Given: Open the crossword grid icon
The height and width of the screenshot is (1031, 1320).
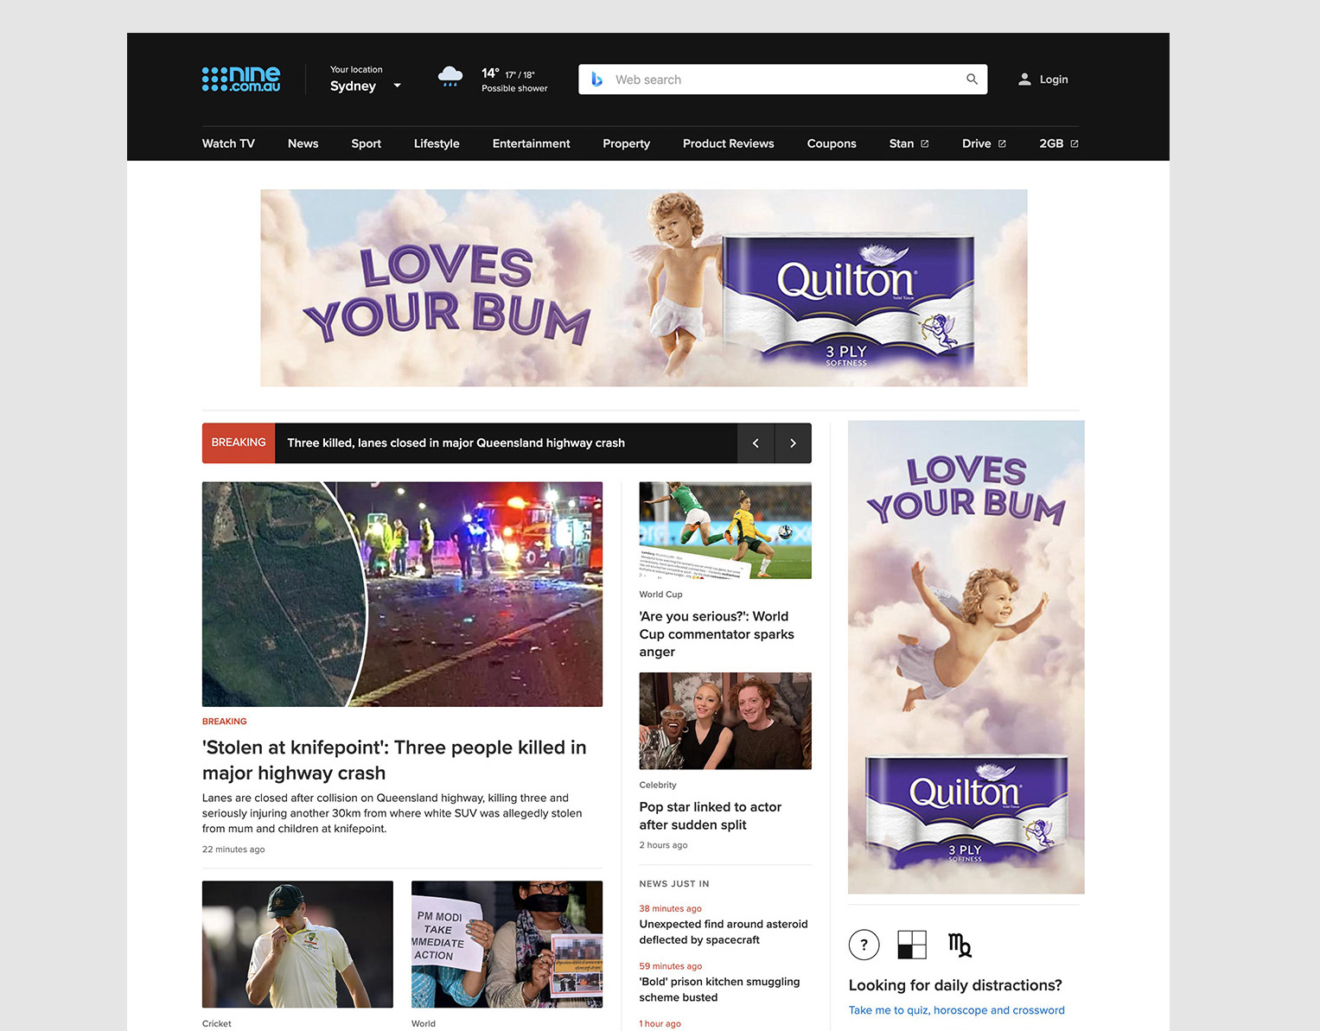Looking at the screenshot, I should 912,945.
